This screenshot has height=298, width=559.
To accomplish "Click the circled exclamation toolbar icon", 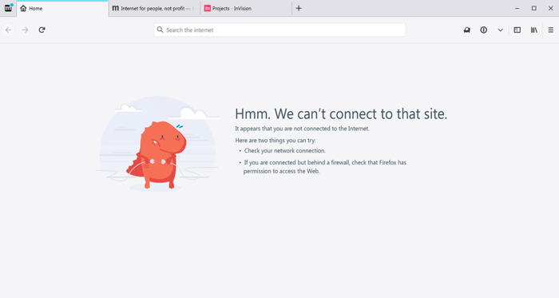I will pos(483,30).
